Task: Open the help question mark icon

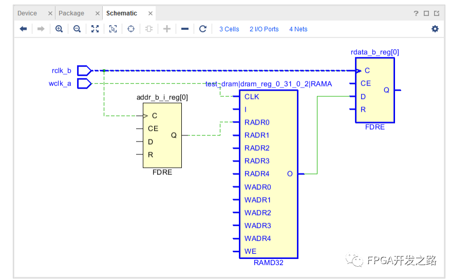Action: (416, 13)
